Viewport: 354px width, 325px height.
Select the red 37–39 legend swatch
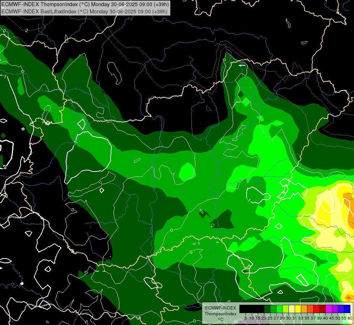click(x=316, y=309)
